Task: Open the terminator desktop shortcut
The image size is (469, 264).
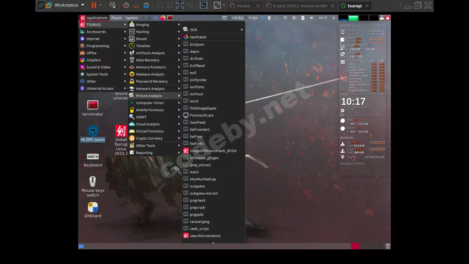Action: [93, 108]
